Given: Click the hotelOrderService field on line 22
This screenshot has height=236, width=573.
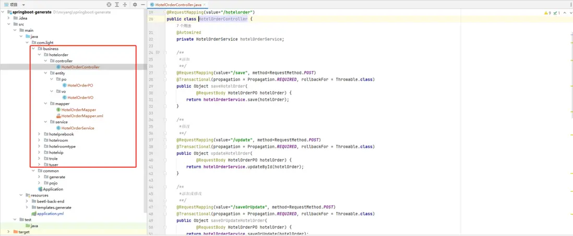Looking at the screenshot, I should (260, 39).
